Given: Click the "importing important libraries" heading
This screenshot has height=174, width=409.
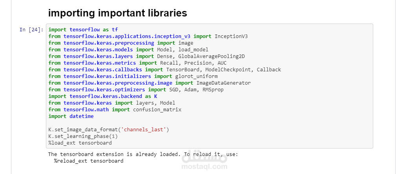Looking at the screenshot, I should [x=117, y=13].
